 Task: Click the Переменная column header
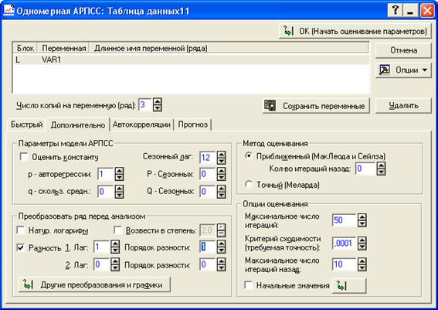click(63, 49)
